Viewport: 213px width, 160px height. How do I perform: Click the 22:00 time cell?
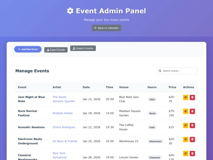pyautogui.click(x=110, y=141)
